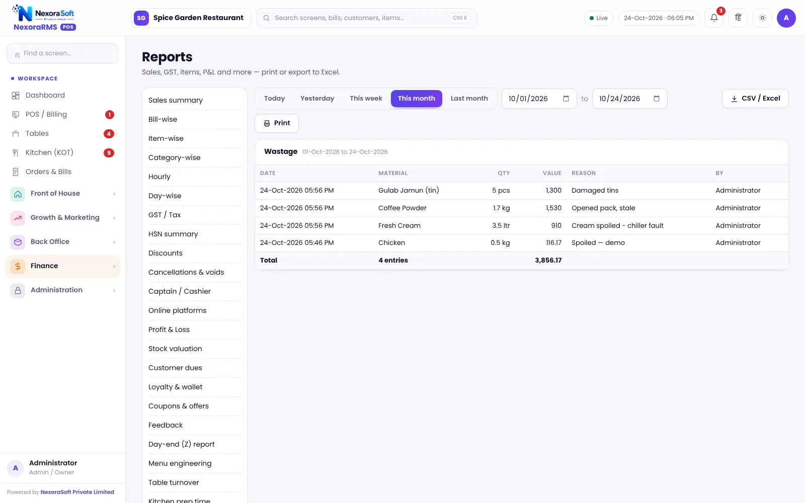Click the POS / Billing sidebar icon
The width and height of the screenshot is (805, 503).
[16, 115]
